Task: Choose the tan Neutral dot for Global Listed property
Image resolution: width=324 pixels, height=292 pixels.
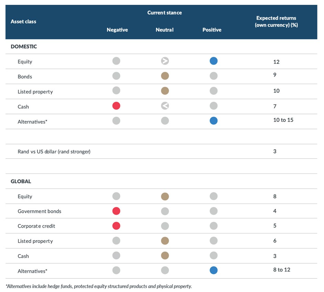Action: click(165, 241)
